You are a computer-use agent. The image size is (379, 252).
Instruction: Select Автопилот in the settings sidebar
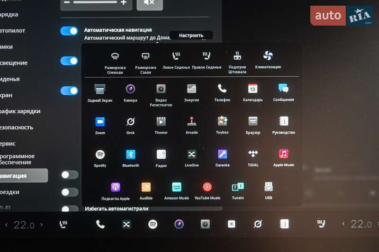(x=13, y=30)
